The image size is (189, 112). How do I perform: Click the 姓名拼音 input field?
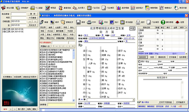(x=18, y=14)
